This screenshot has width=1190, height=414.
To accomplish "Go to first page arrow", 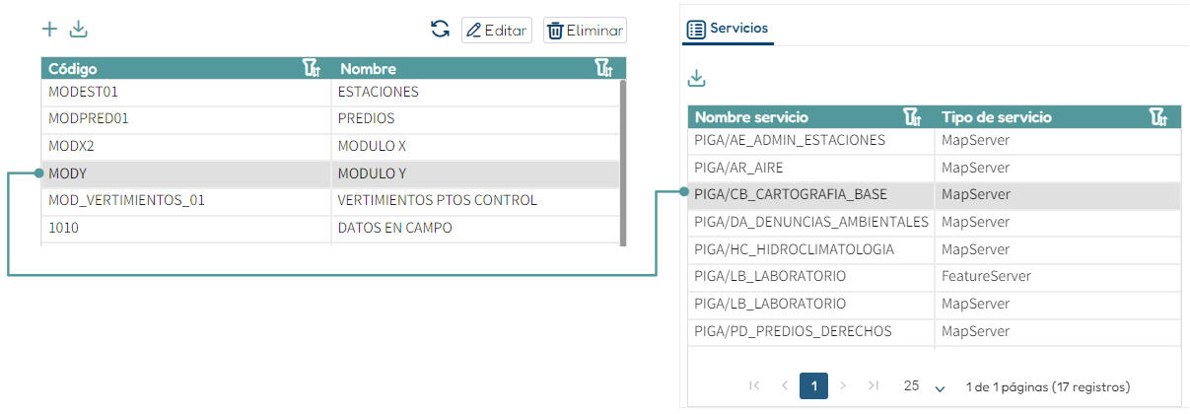I will tap(755, 386).
